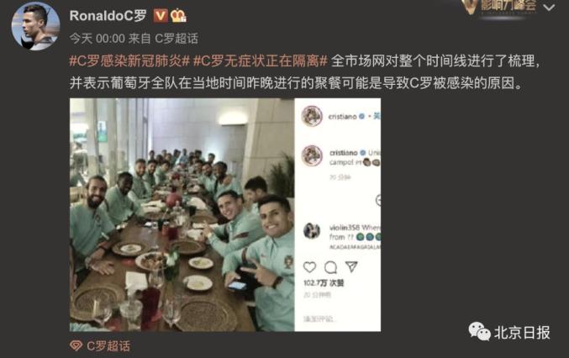Screen dimensions: 569x358
Task: Click the 102.7万 次赞 likes count
Action: 324,283
